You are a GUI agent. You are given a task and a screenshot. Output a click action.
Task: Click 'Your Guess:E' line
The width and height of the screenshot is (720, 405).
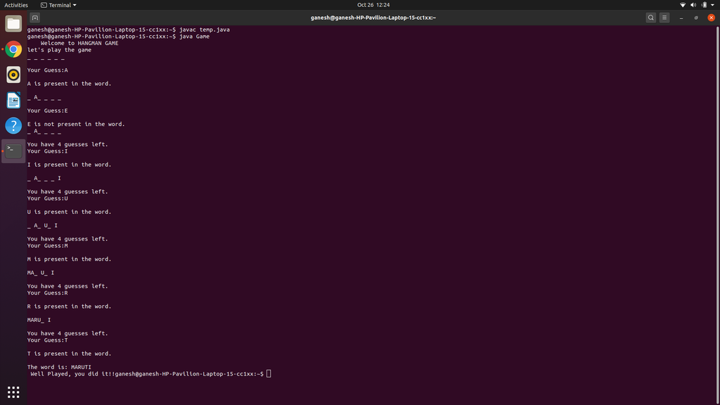click(47, 110)
